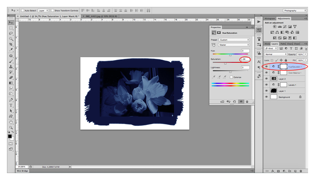Hide the Background layer
315x180 pixels.
click(266, 97)
